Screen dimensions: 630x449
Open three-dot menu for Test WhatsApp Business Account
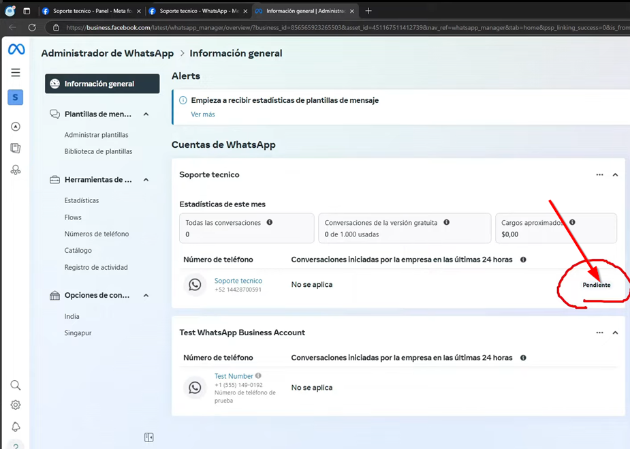coord(599,332)
